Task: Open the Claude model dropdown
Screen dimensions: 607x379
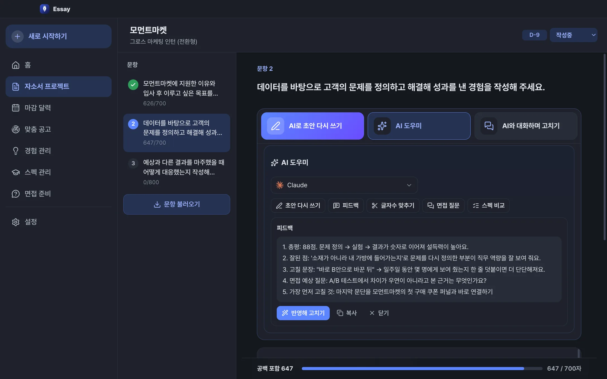Action: (x=344, y=185)
